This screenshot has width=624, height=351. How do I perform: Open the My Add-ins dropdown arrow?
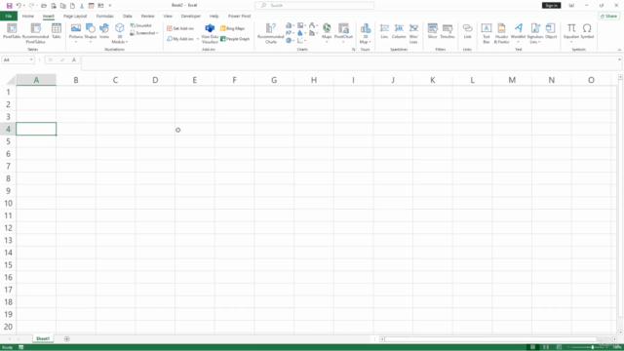click(x=197, y=39)
